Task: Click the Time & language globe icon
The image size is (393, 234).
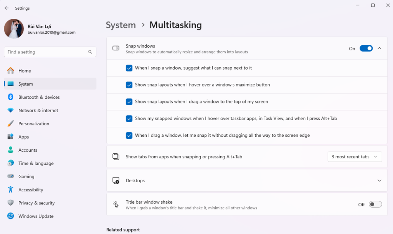Action: click(11, 163)
